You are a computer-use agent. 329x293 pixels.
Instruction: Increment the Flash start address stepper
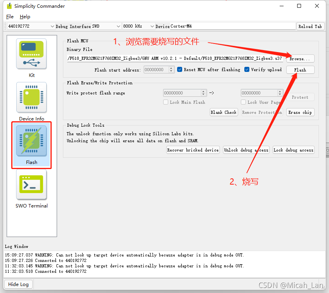171,68
